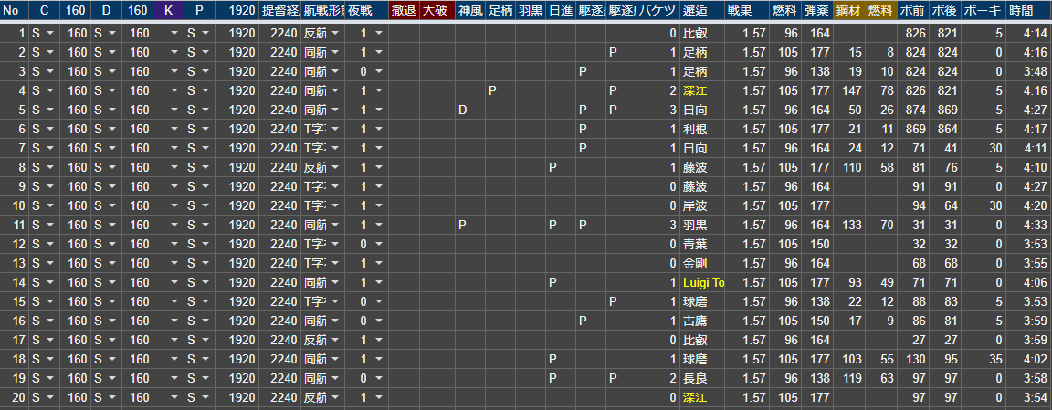Expand the D column dropdown in row 8
This screenshot has width=1052, height=410.
(112, 168)
